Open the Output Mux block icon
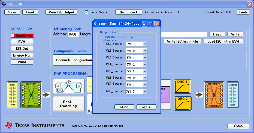The width and height of the screenshot is (254, 133). [x=233, y=95]
